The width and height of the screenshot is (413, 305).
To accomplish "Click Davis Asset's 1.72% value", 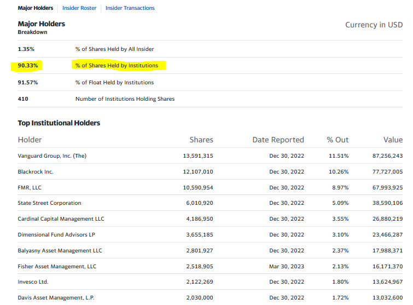I will [x=340, y=298].
